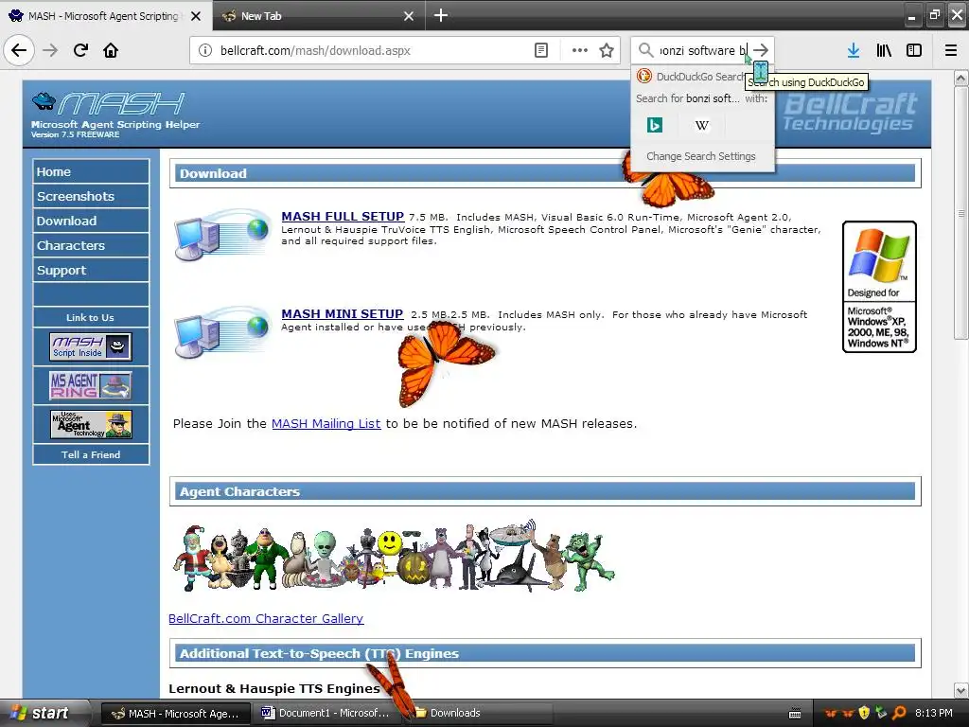
Task: Close the New Tab tab
Action: 409,16
